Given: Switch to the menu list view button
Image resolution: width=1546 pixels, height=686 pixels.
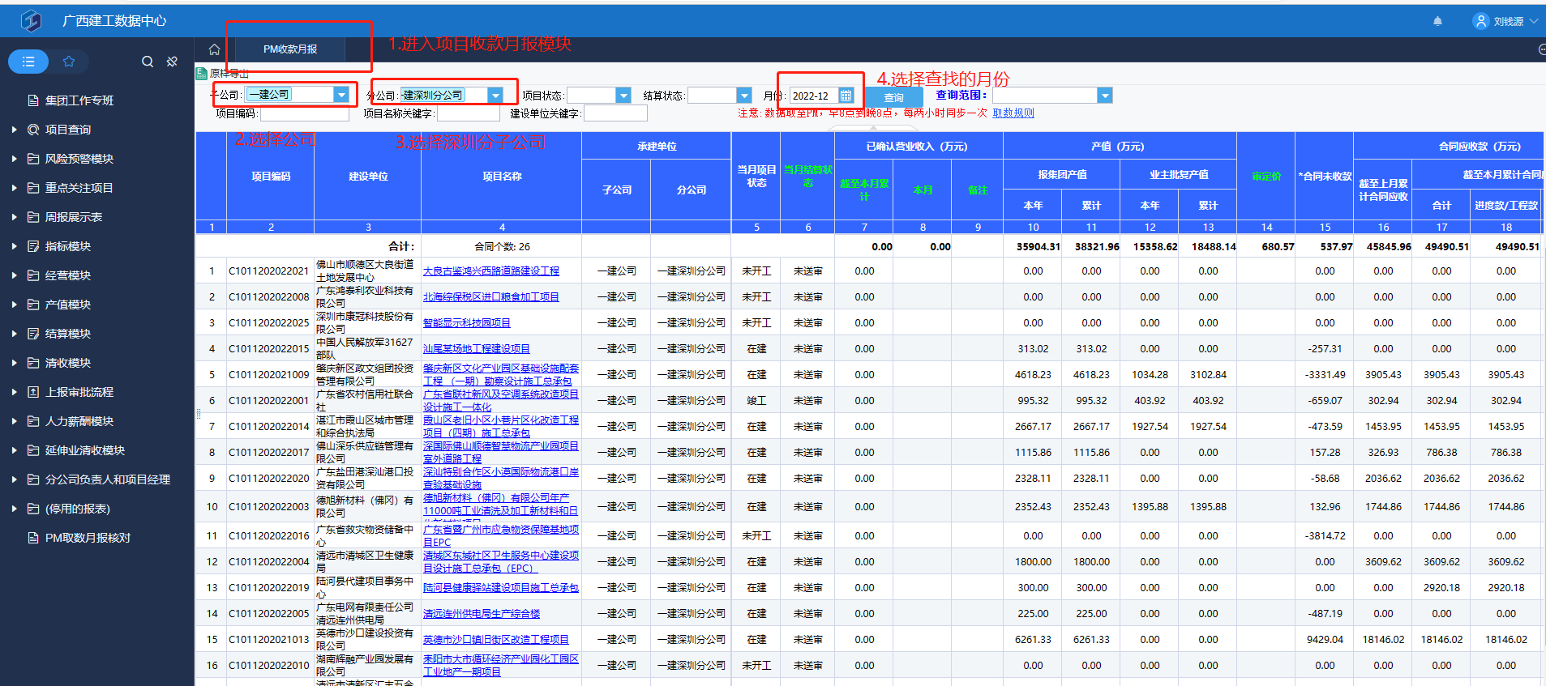Looking at the screenshot, I should coord(28,62).
